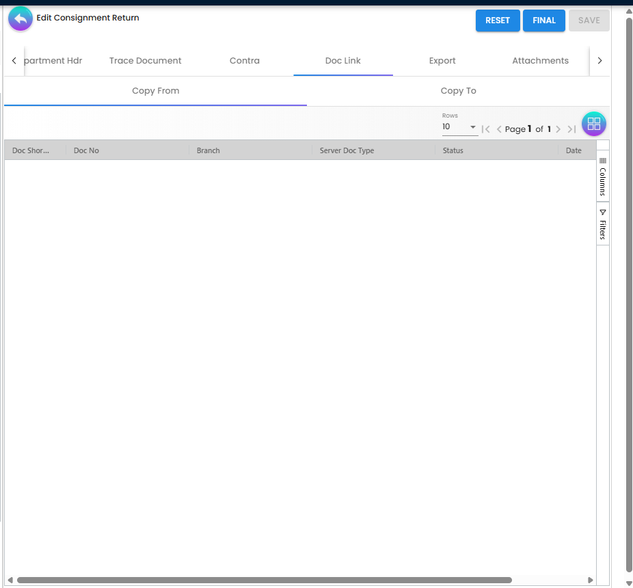Open the Attachments tab
Screen dimensions: 633x588
click(540, 60)
